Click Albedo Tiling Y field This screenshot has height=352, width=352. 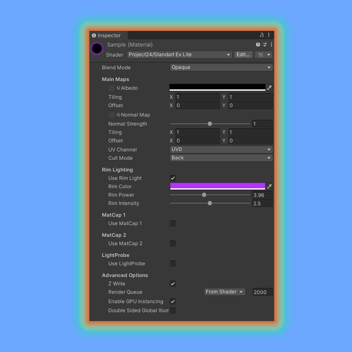251,97
